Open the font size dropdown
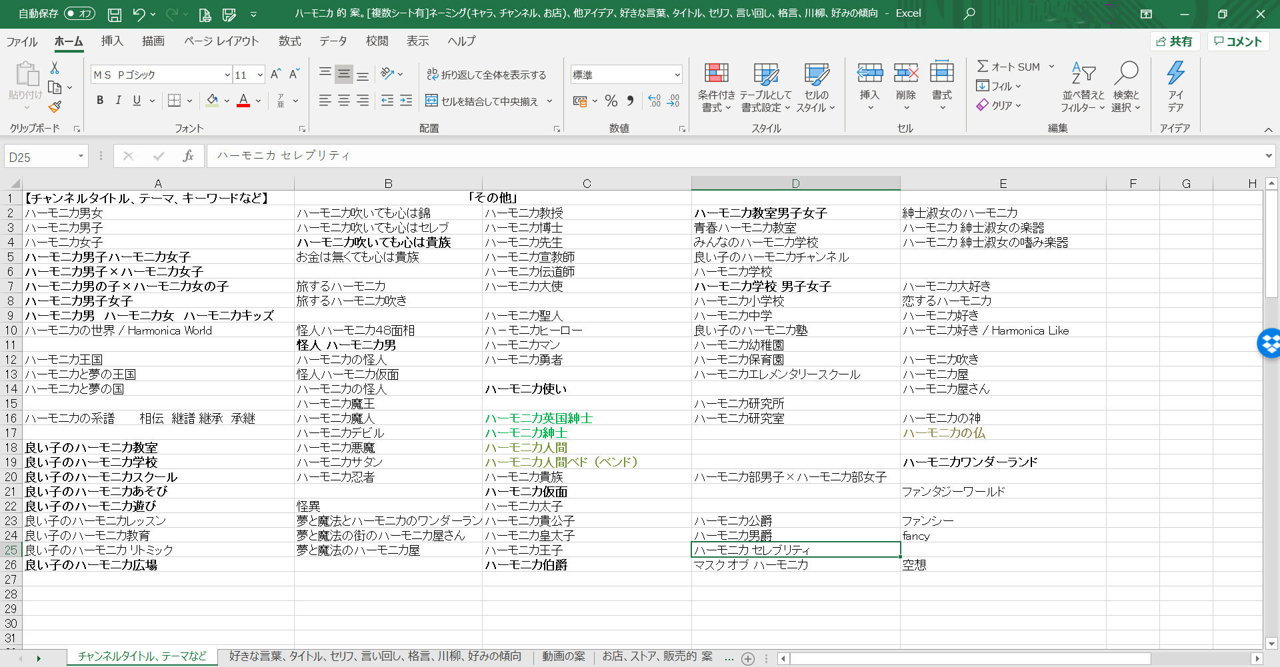 [259, 74]
